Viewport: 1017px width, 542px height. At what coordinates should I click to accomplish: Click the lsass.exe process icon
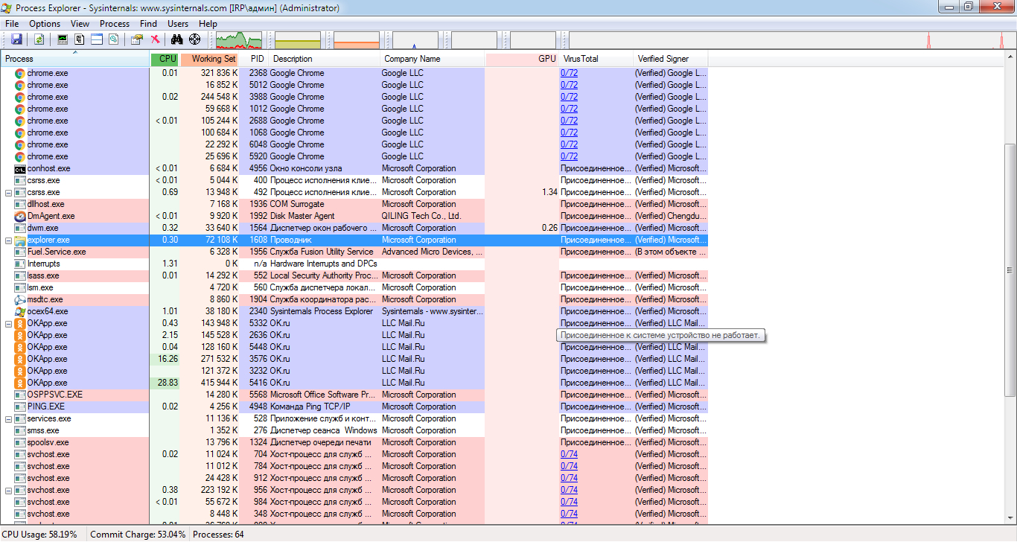[x=20, y=275]
